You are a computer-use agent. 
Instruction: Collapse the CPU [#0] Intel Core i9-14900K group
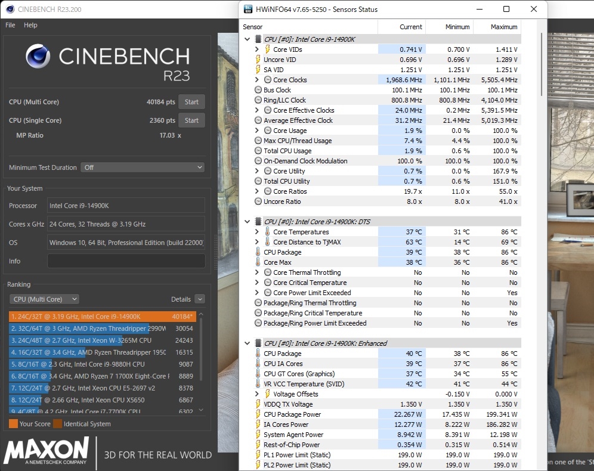[x=247, y=39]
